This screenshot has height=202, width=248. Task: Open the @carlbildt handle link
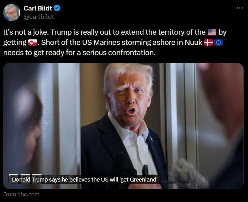tap(39, 17)
